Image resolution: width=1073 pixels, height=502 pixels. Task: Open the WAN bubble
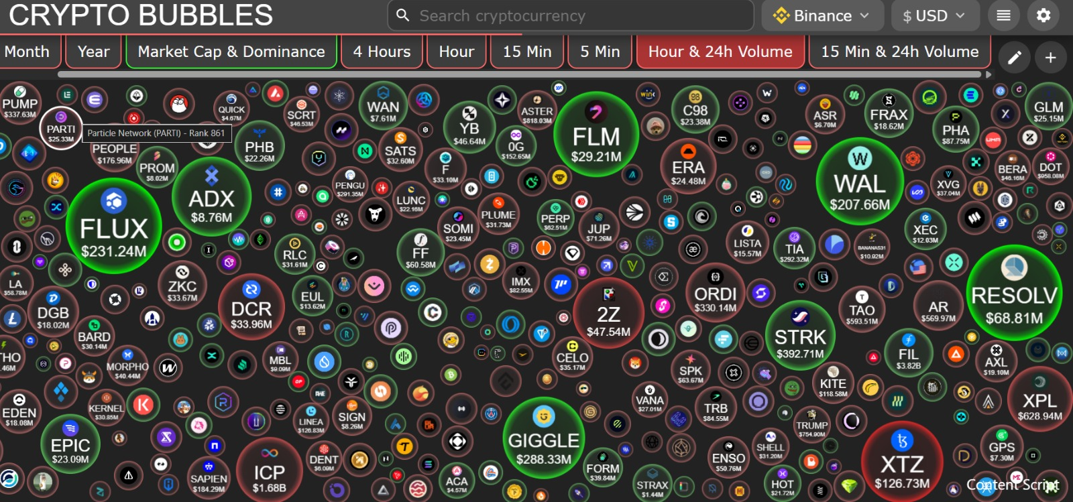[x=383, y=107]
